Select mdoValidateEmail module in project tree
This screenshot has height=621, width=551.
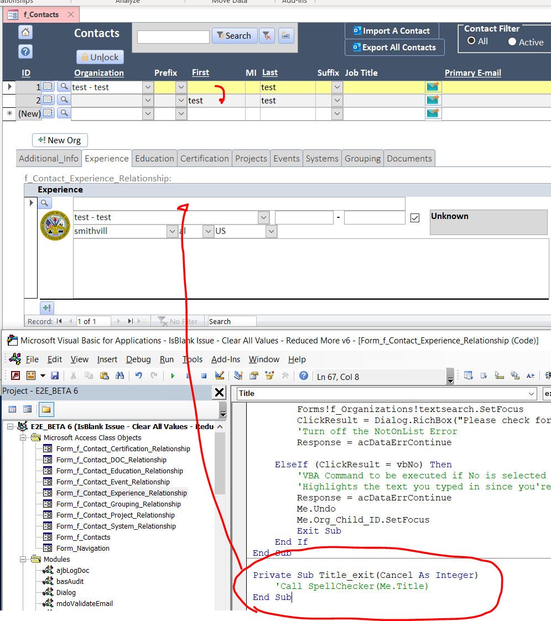coord(85,603)
